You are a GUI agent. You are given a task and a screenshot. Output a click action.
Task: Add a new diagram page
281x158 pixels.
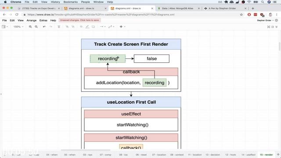pyautogui.click(x=278, y=154)
